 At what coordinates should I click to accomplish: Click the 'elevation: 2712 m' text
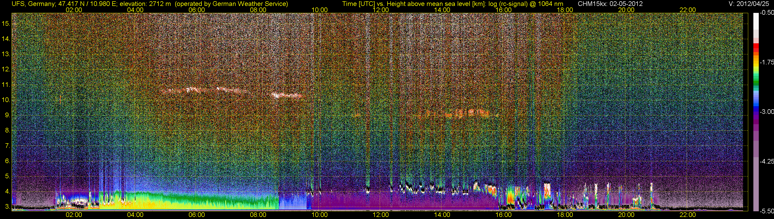click(x=145, y=4)
